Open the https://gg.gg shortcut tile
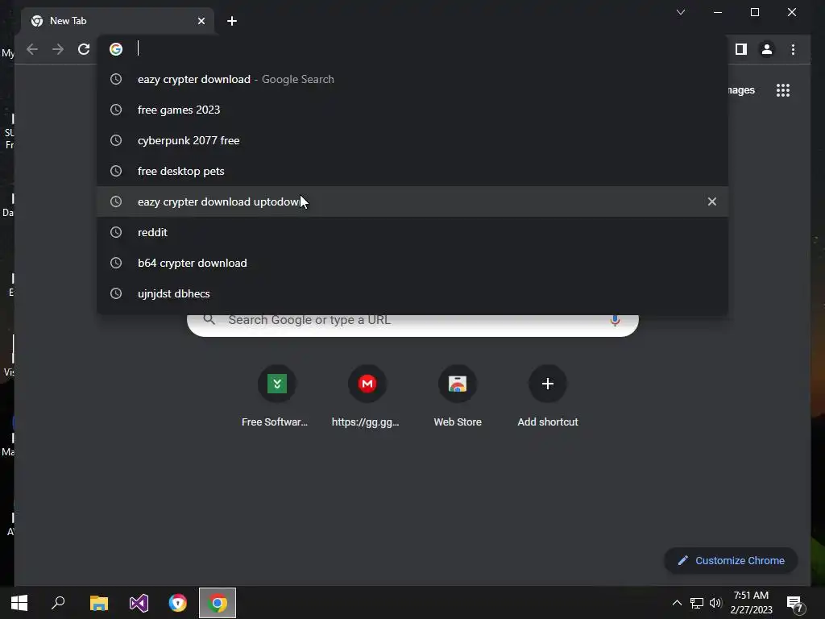The image size is (825, 619). pyautogui.click(x=367, y=395)
